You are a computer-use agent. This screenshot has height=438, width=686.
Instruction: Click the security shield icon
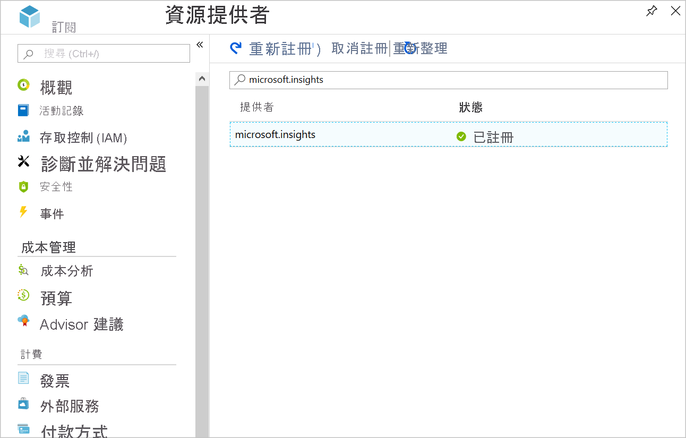(23, 187)
